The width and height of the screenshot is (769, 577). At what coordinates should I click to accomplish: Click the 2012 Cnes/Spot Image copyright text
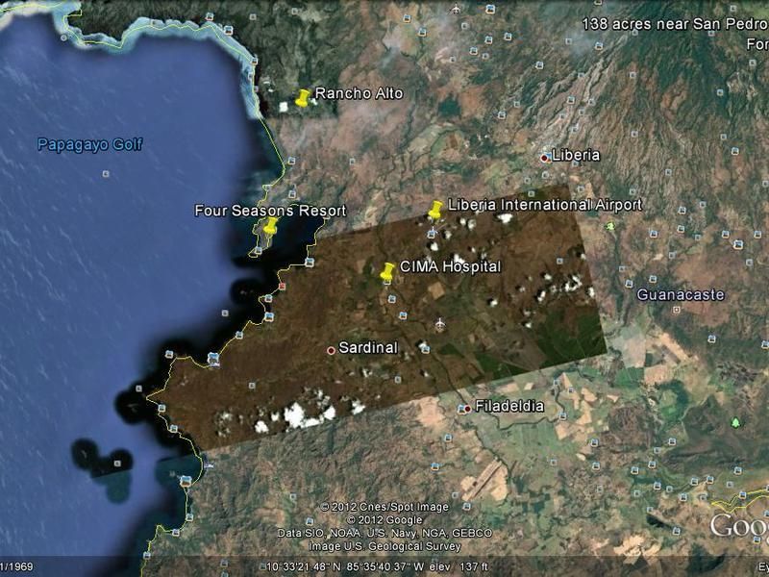point(384,507)
